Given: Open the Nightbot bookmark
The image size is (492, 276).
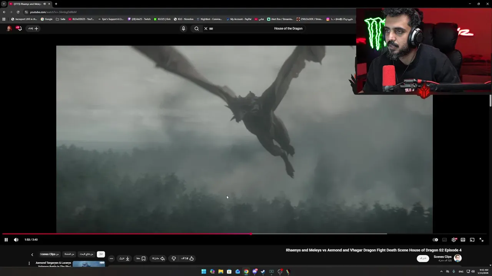Looking at the screenshot, I should coord(209,19).
